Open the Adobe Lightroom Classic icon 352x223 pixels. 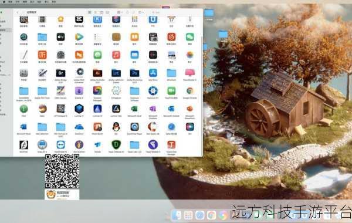(x=116, y=73)
